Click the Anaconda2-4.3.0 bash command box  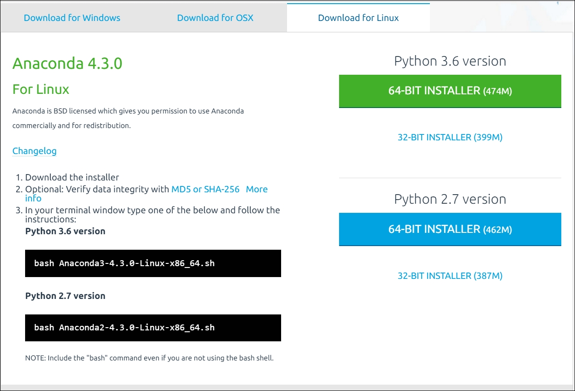[153, 328]
